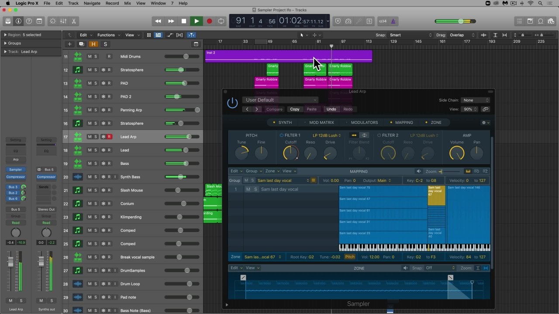Viewport: 559px width, 314px height.
Task: Open the Mixer from the toolbar
Action: point(63,21)
